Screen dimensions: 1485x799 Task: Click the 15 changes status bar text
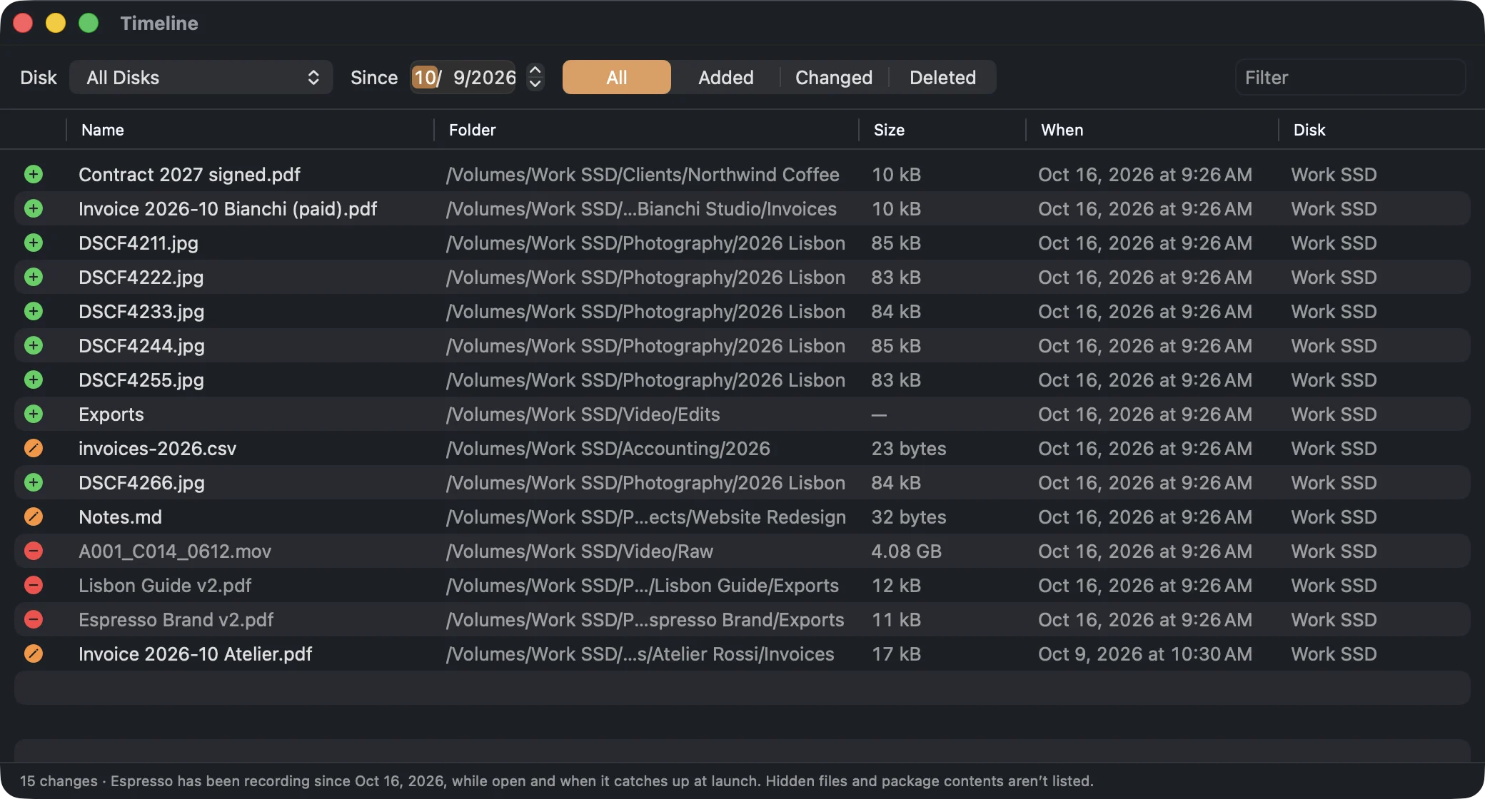[59, 780]
